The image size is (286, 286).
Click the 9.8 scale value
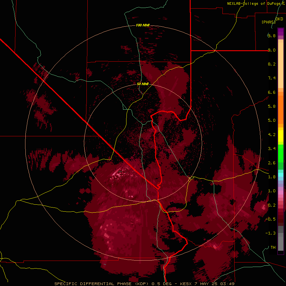[272, 36]
